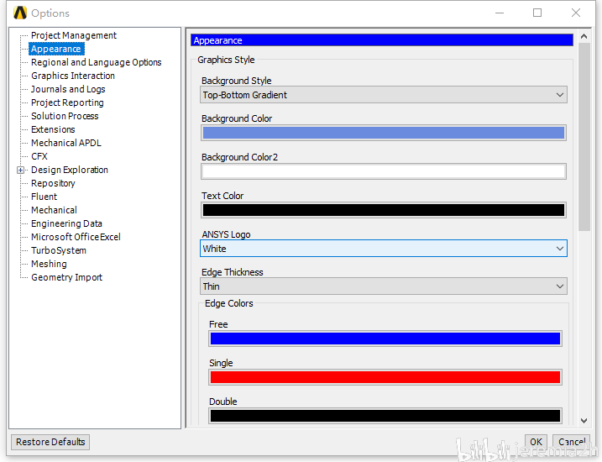
Task: Minimize the Options window
Action: coord(500,13)
